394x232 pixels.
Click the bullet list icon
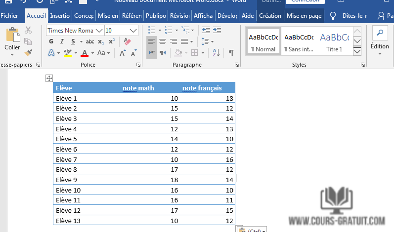pos(152,31)
